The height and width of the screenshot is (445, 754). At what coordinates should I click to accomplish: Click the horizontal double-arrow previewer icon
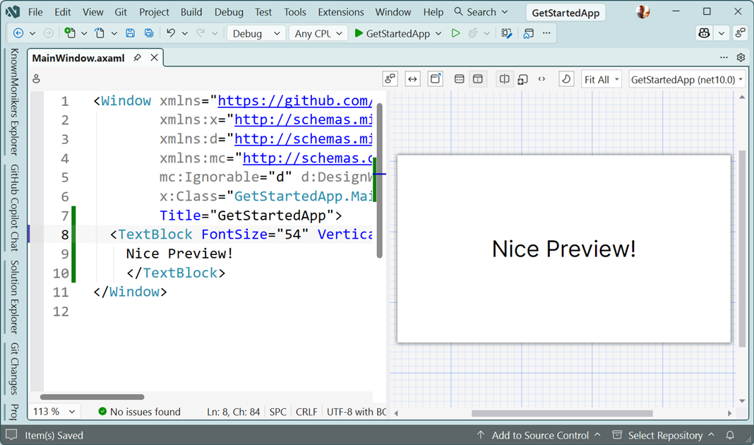[x=412, y=79]
